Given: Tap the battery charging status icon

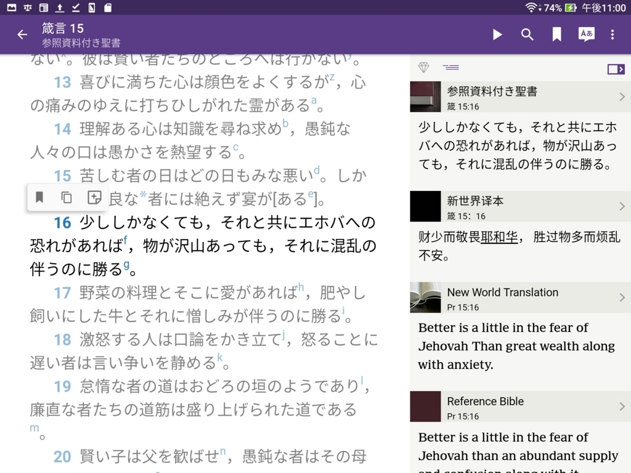Looking at the screenshot, I should [x=570, y=7].
